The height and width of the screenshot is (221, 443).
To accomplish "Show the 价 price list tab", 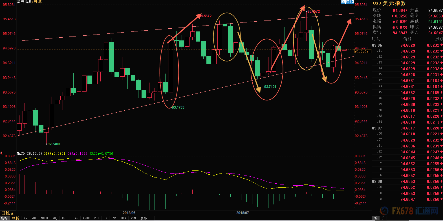I will coord(383,218).
